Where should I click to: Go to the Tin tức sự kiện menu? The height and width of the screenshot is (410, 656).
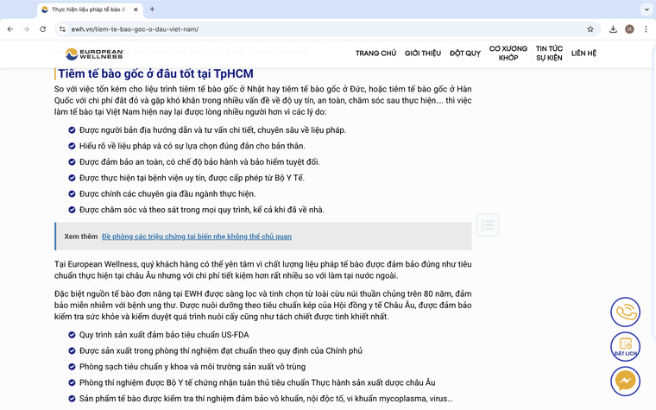click(549, 53)
